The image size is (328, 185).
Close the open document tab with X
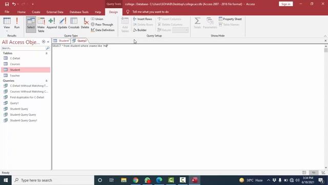click(325, 41)
